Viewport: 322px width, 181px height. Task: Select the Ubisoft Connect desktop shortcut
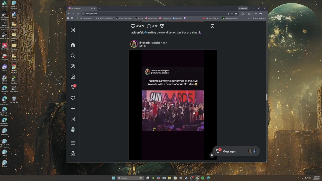[5, 79]
